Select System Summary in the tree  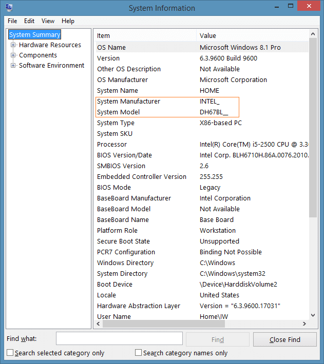34,34
